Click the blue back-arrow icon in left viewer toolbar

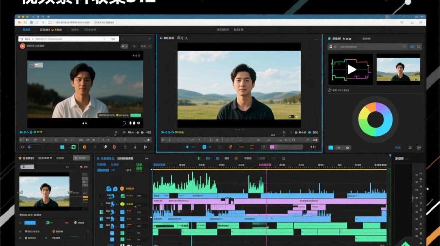coord(29,147)
